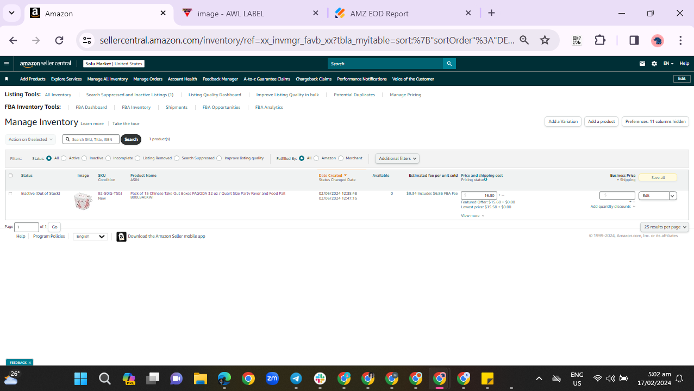Select the Incomplete status filter
This screenshot has width=694, height=391.
point(108,158)
